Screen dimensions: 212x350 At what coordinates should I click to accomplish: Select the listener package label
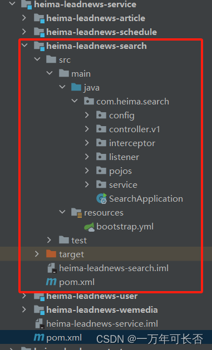(x=124, y=157)
